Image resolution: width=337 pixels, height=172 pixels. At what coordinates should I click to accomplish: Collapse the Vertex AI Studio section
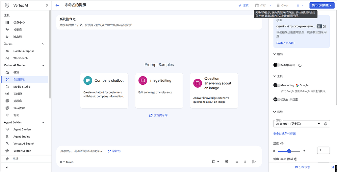[42, 65]
